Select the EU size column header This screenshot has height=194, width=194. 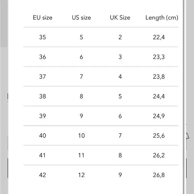(x=42, y=18)
